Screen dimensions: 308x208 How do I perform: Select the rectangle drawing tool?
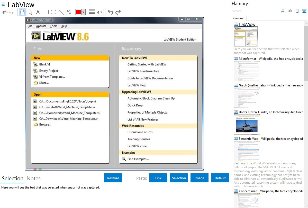[46, 12]
